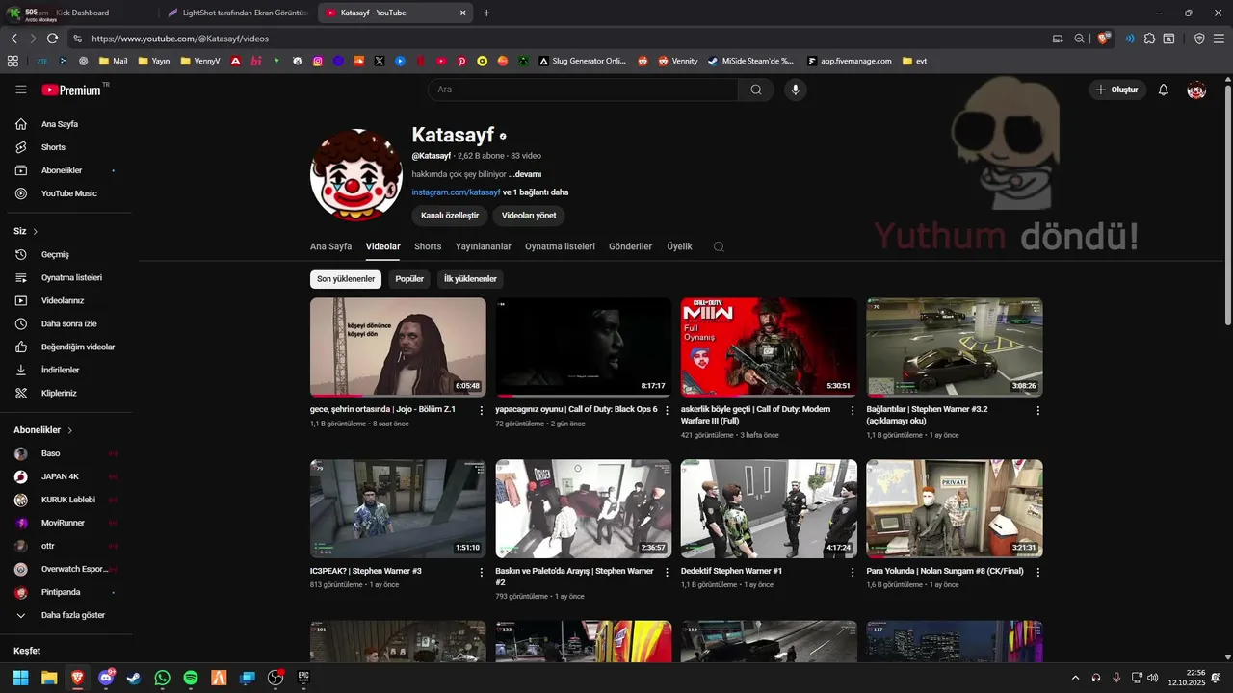Click the Brave Shields icon
Viewport: 1233px width, 693px height.
tap(1104, 38)
